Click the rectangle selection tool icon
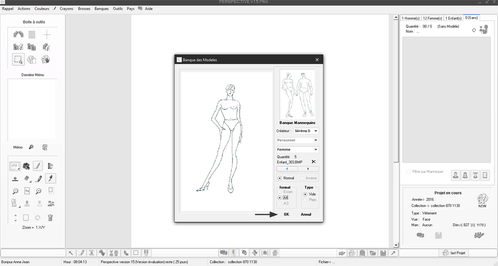The height and width of the screenshot is (266, 498). (18, 59)
